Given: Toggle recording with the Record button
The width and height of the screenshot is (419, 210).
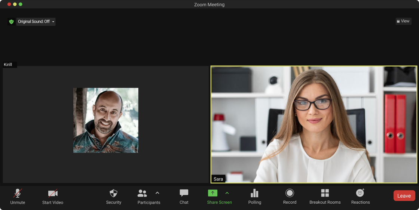Looking at the screenshot, I should [x=290, y=194].
